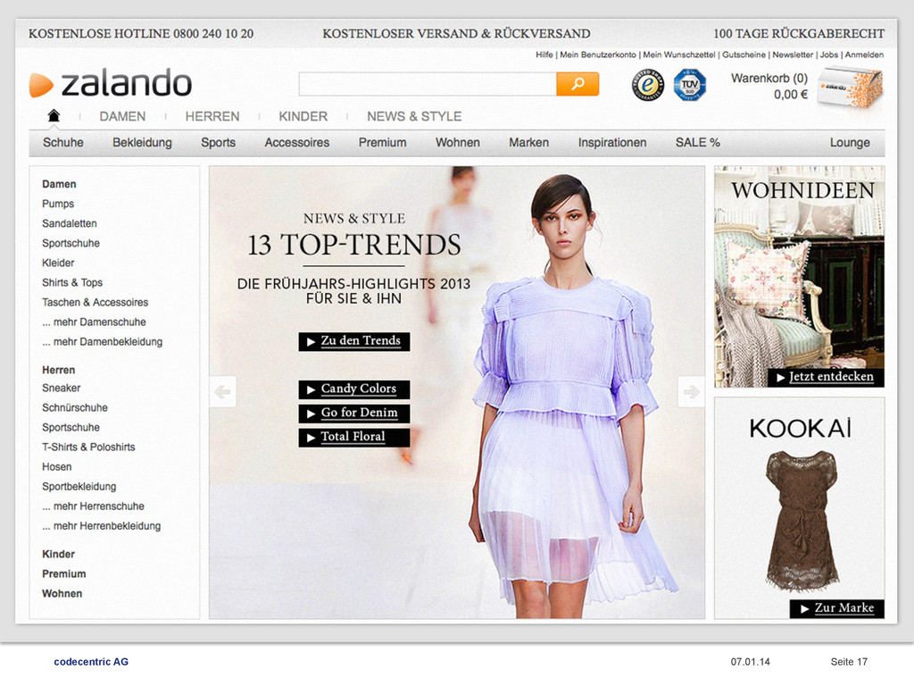Click the Hilfe link
Image resolution: width=914 pixels, height=686 pixels.
[x=544, y=54]
